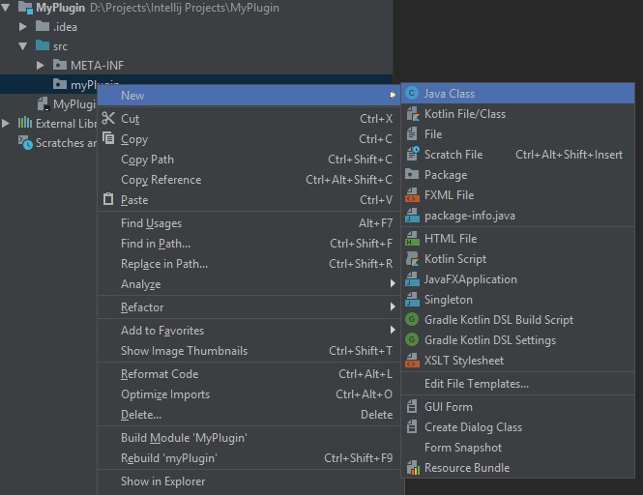Image resolution: width=643 pixels, height=495 pixels.
Task: Choose Edit File Templates option
Action: 476,384
